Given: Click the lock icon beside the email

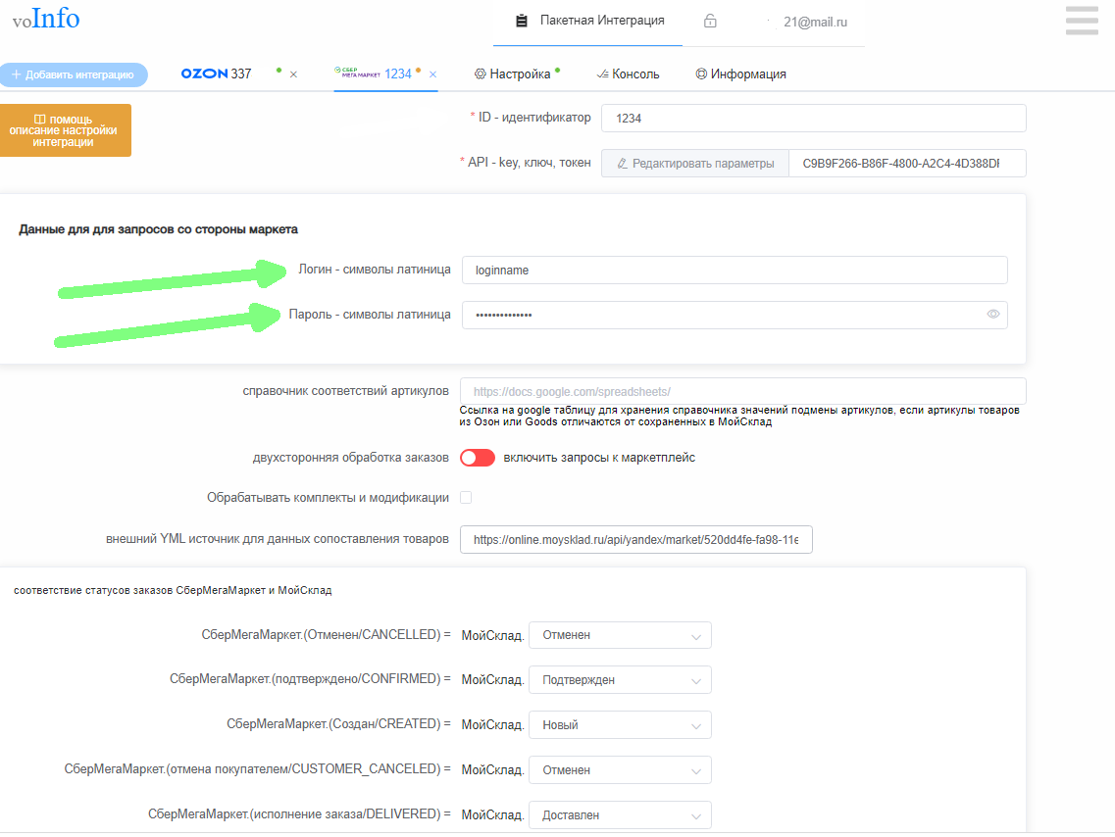Looking at the screenshot, I should (x=709, y=21).
